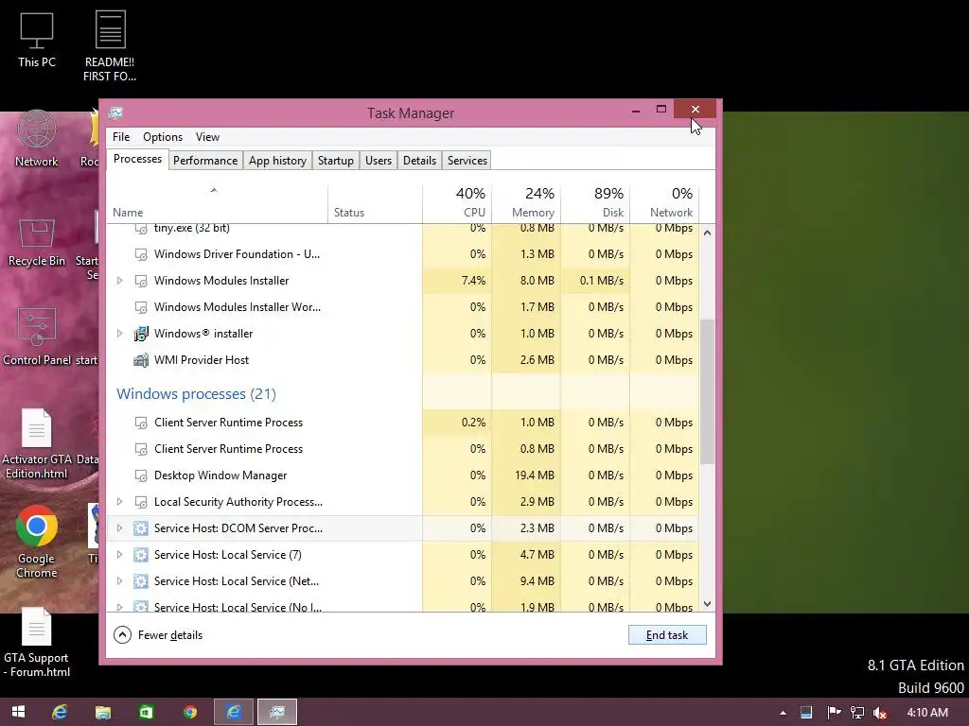Viewport: 969px width, 726px height.
Task: Click scrollbar up arrow in process list
Action: [708, 233]
